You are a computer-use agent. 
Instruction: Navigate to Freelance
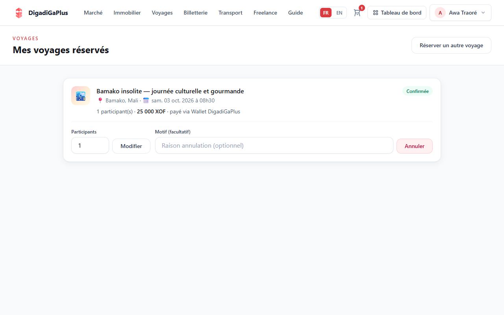265,13
